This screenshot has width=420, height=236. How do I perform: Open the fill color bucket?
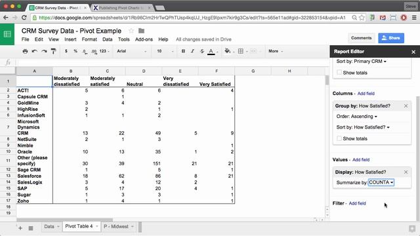[228, 51]
